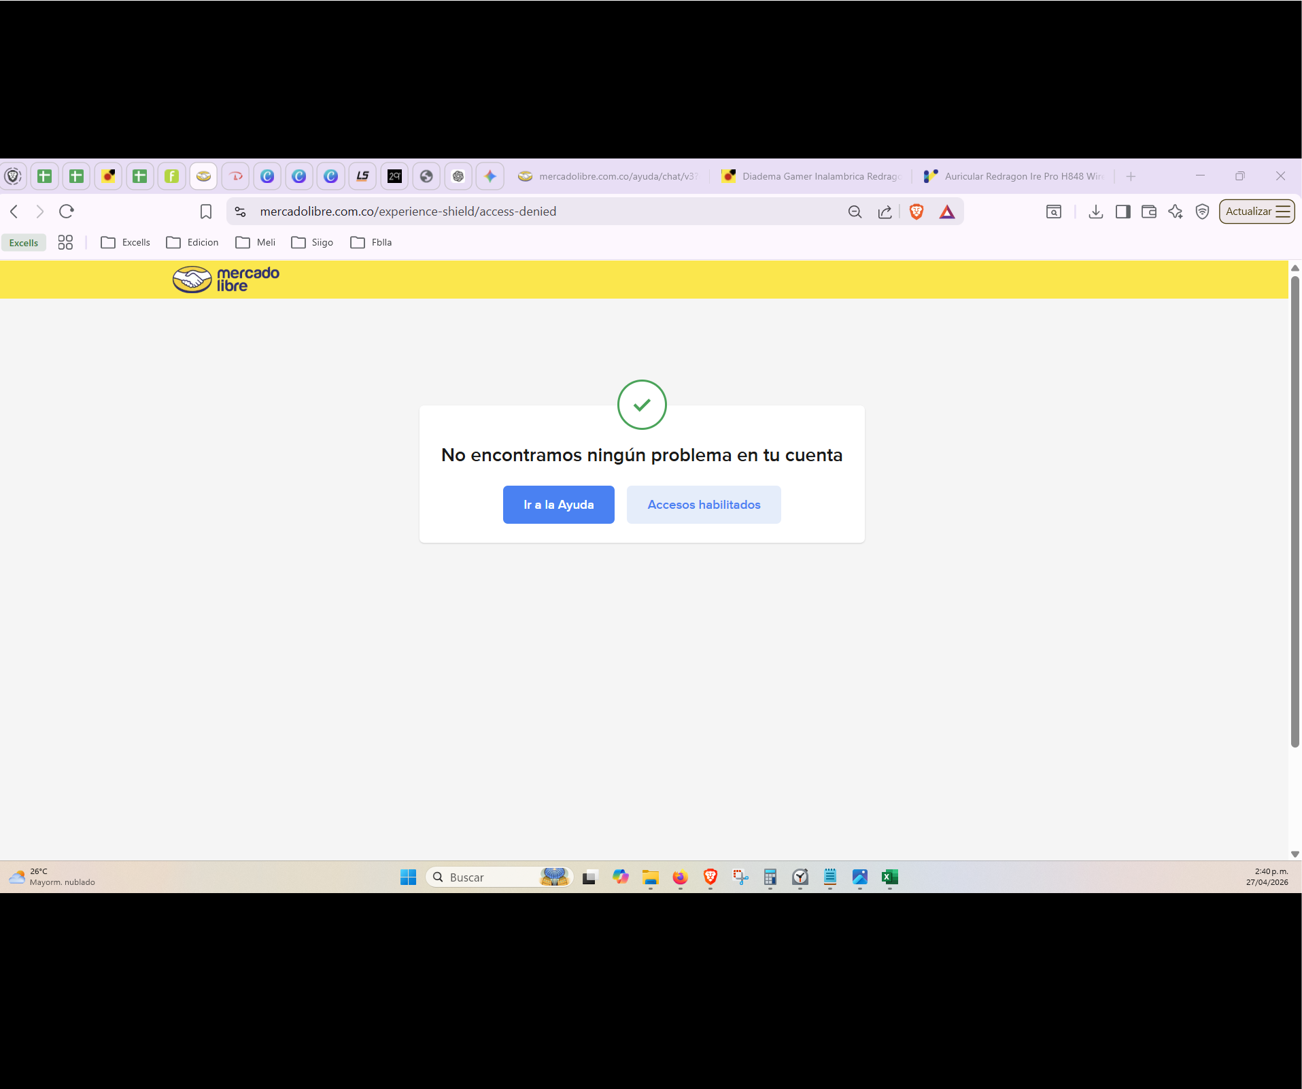Open the bookmarks apps grid icon
The image size is (1302, 1089).
coord(65,242)
